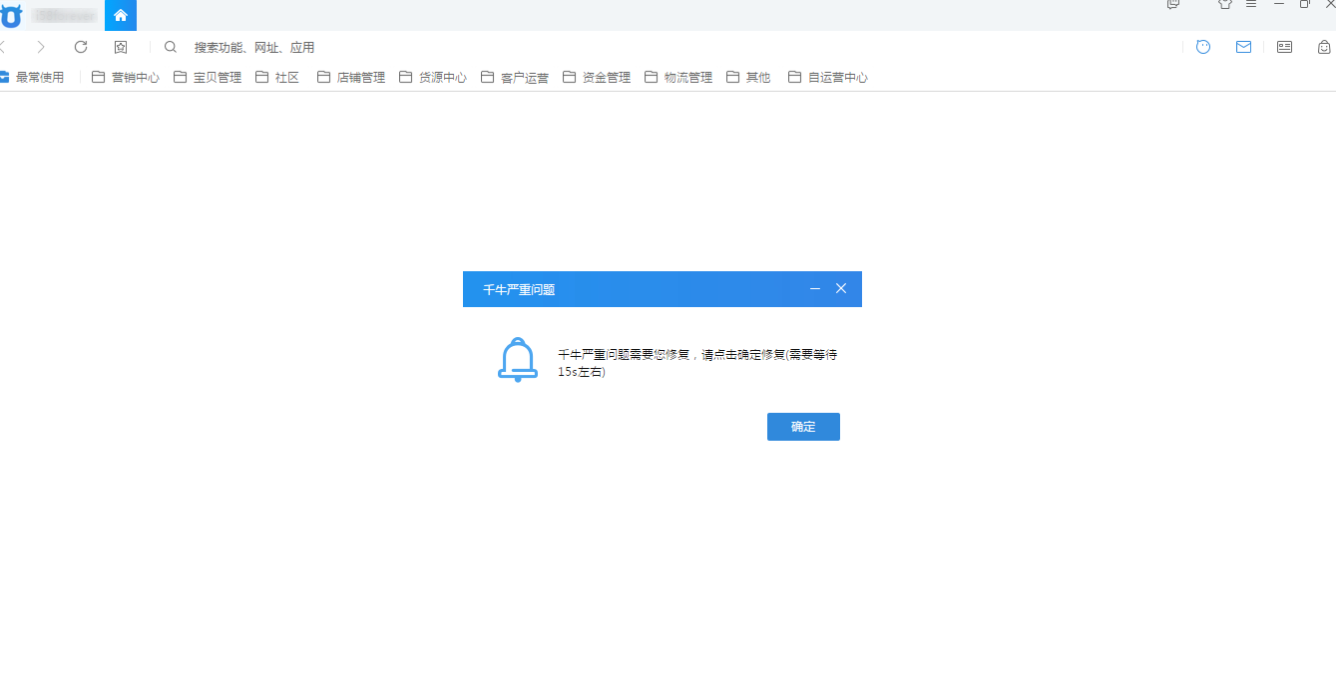Open the blue mail envelope icon
This screenshot has height=696, width=1336.
pyautogui.click(x=1243, y=47)
